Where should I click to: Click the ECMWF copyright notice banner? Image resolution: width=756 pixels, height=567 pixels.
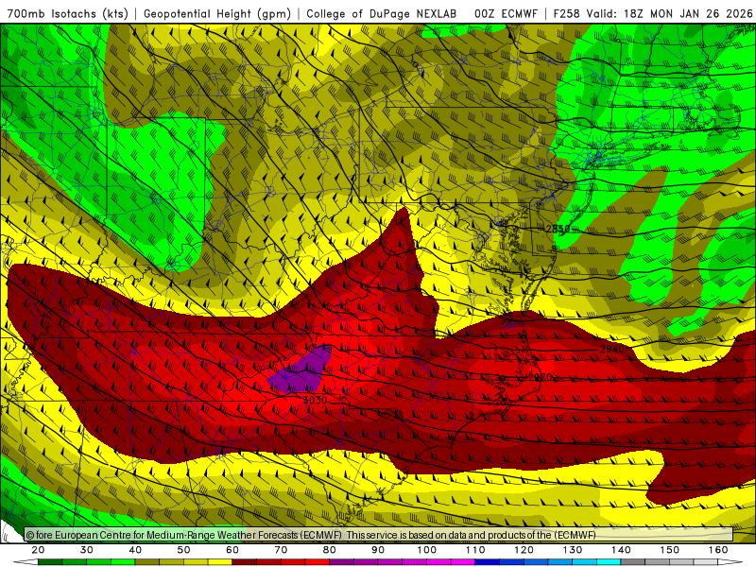pyautogui.click(x=379, y=535)
